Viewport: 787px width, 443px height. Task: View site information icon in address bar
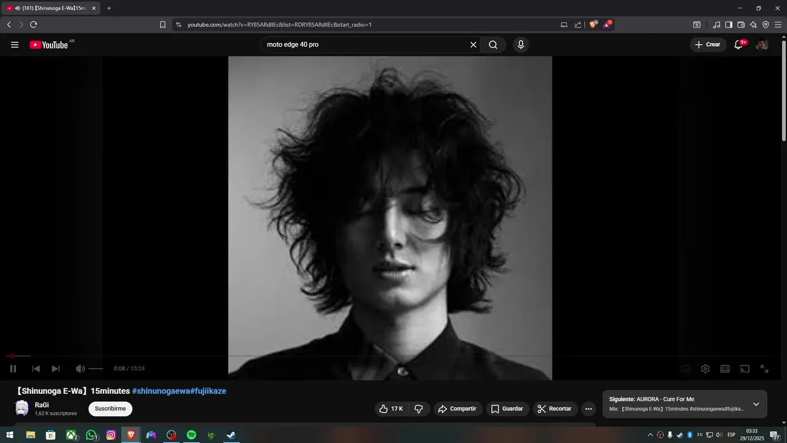[x=178, y=25]
